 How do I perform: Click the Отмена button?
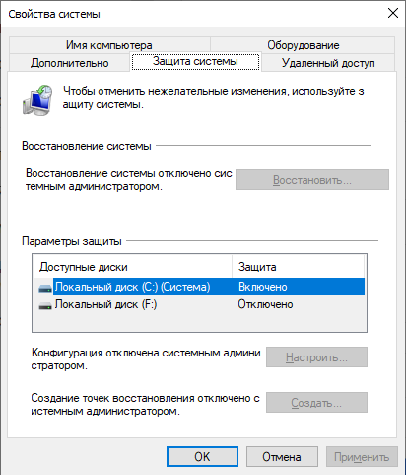(282, 456)
